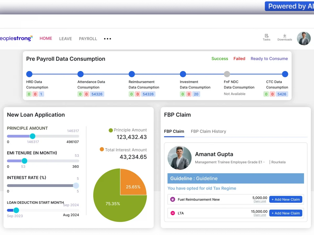This screenshot has width=314, height=235.
Task: Click the CTC Data Consumption step dot
Action: coord(285,74)
